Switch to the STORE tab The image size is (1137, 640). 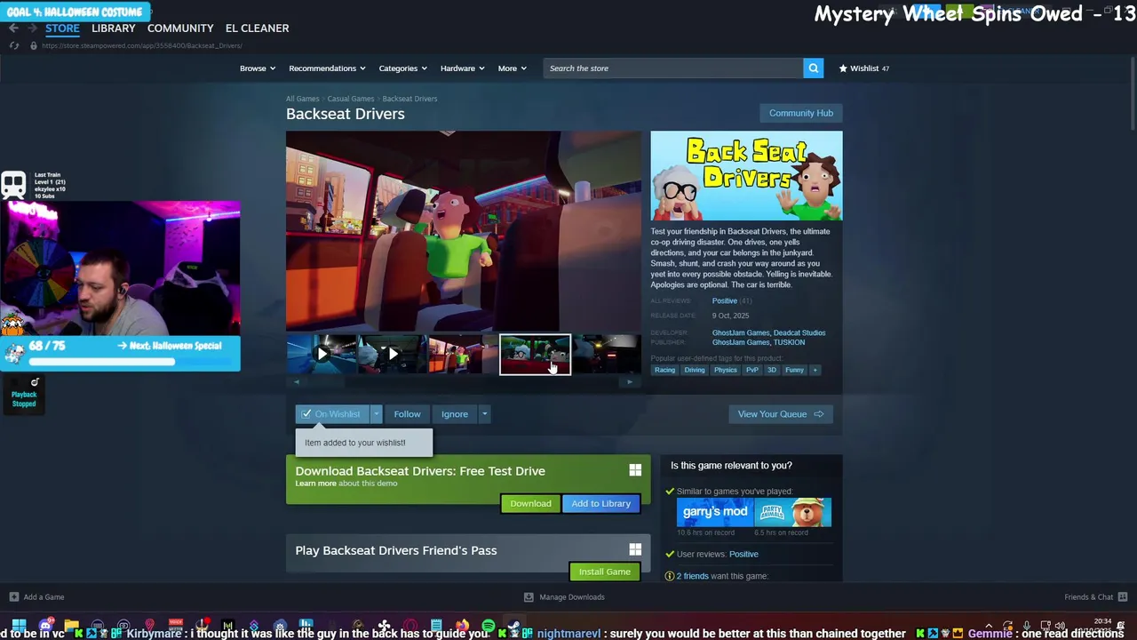(62, 28)
